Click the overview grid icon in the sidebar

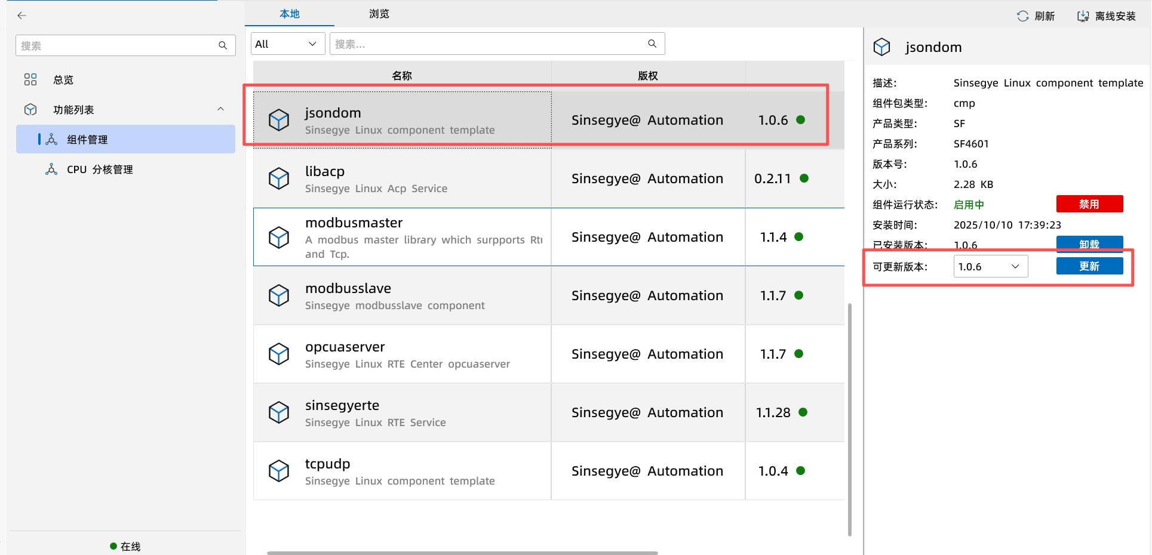pyautogui.click(x=30, y=79)
